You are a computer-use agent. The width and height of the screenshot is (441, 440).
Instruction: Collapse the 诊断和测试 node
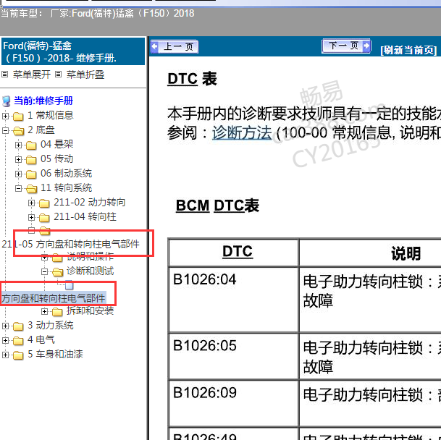pos(44,271)
